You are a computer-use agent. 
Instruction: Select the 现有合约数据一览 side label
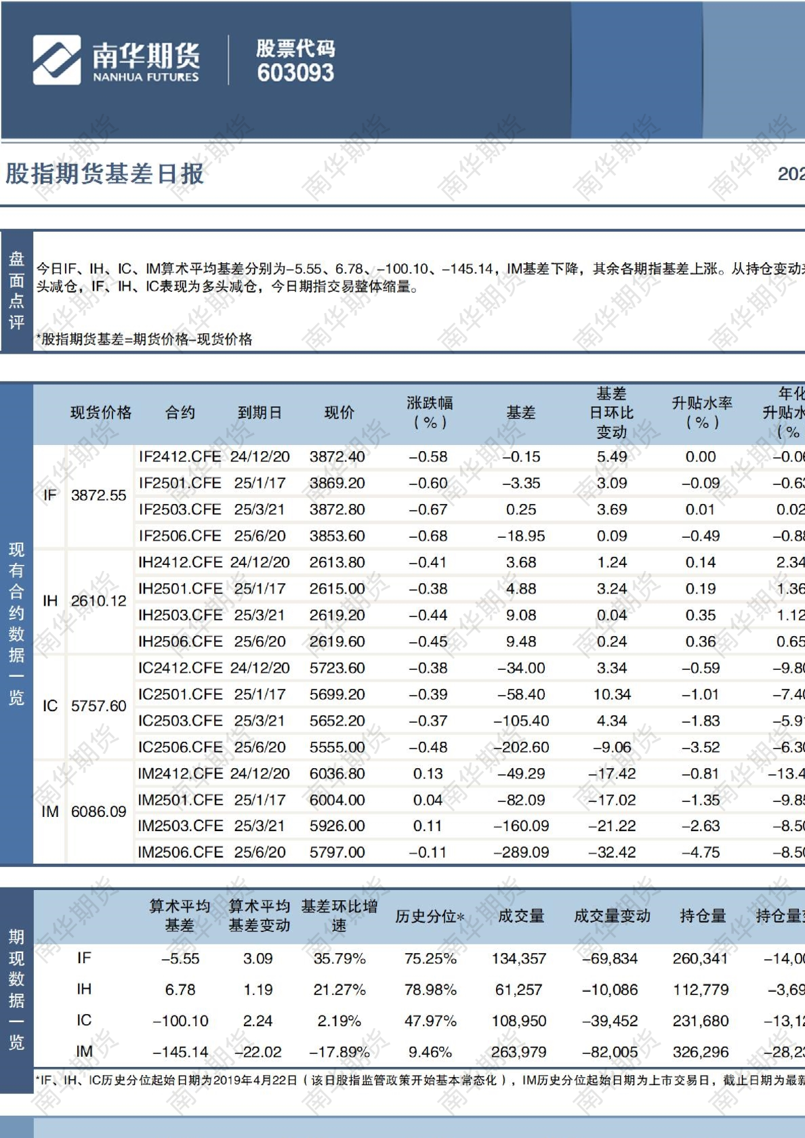[x=16, y=623]
